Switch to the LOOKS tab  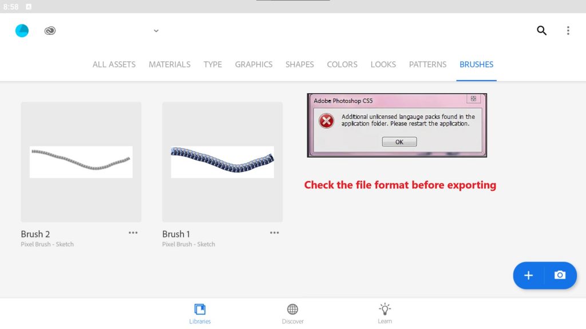tap(383, 65)
